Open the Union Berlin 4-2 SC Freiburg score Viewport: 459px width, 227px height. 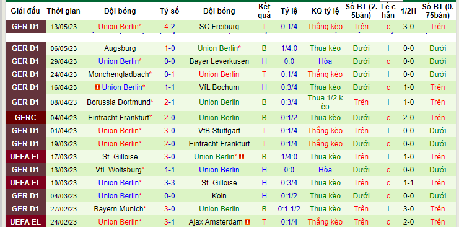170,27
